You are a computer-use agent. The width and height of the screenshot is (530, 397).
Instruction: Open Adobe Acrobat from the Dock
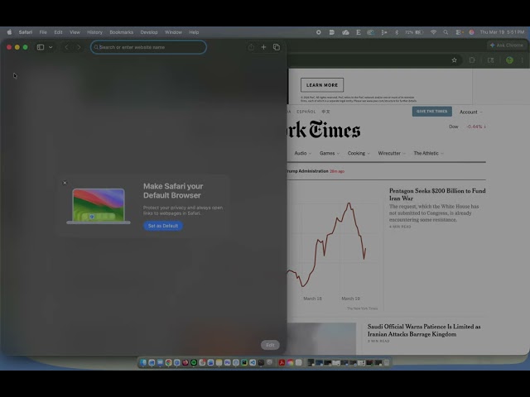[282, 362]
